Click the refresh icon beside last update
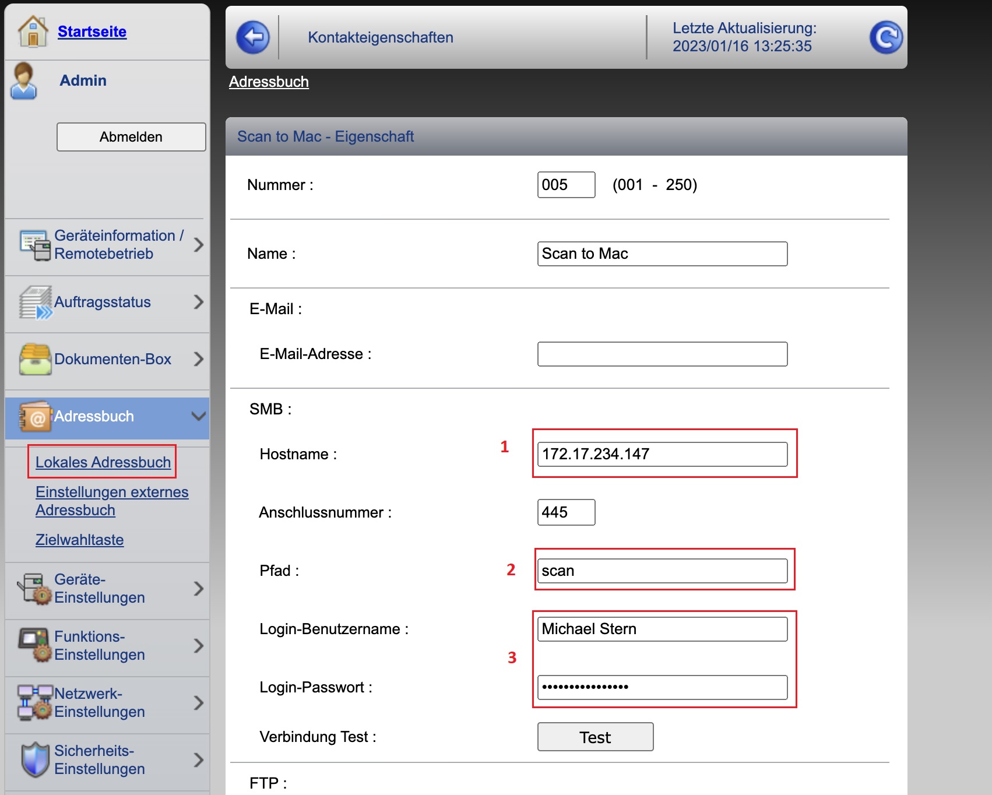The height and width of the screenshot is (795, 992). pos(885,38)
